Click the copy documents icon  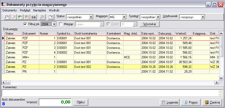[51, 17]
